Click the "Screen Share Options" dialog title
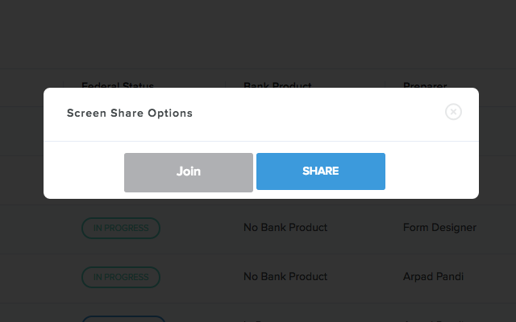The height and width of the screenshot is (322, 516). tap(130, 113)
